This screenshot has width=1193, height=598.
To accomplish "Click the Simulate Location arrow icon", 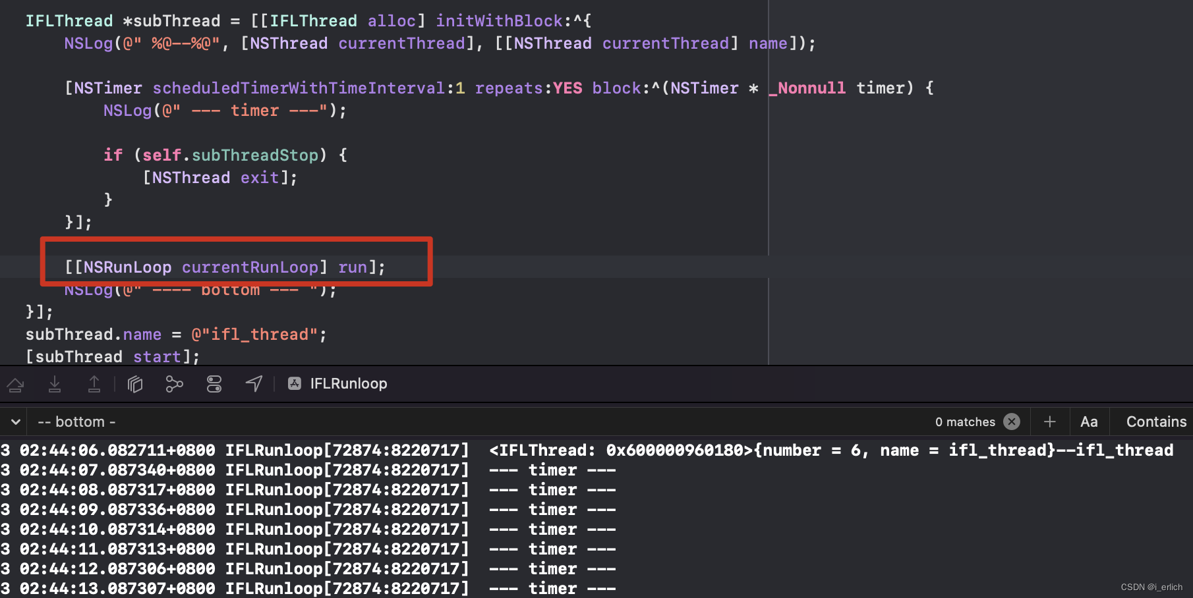I will click(254, 384).
